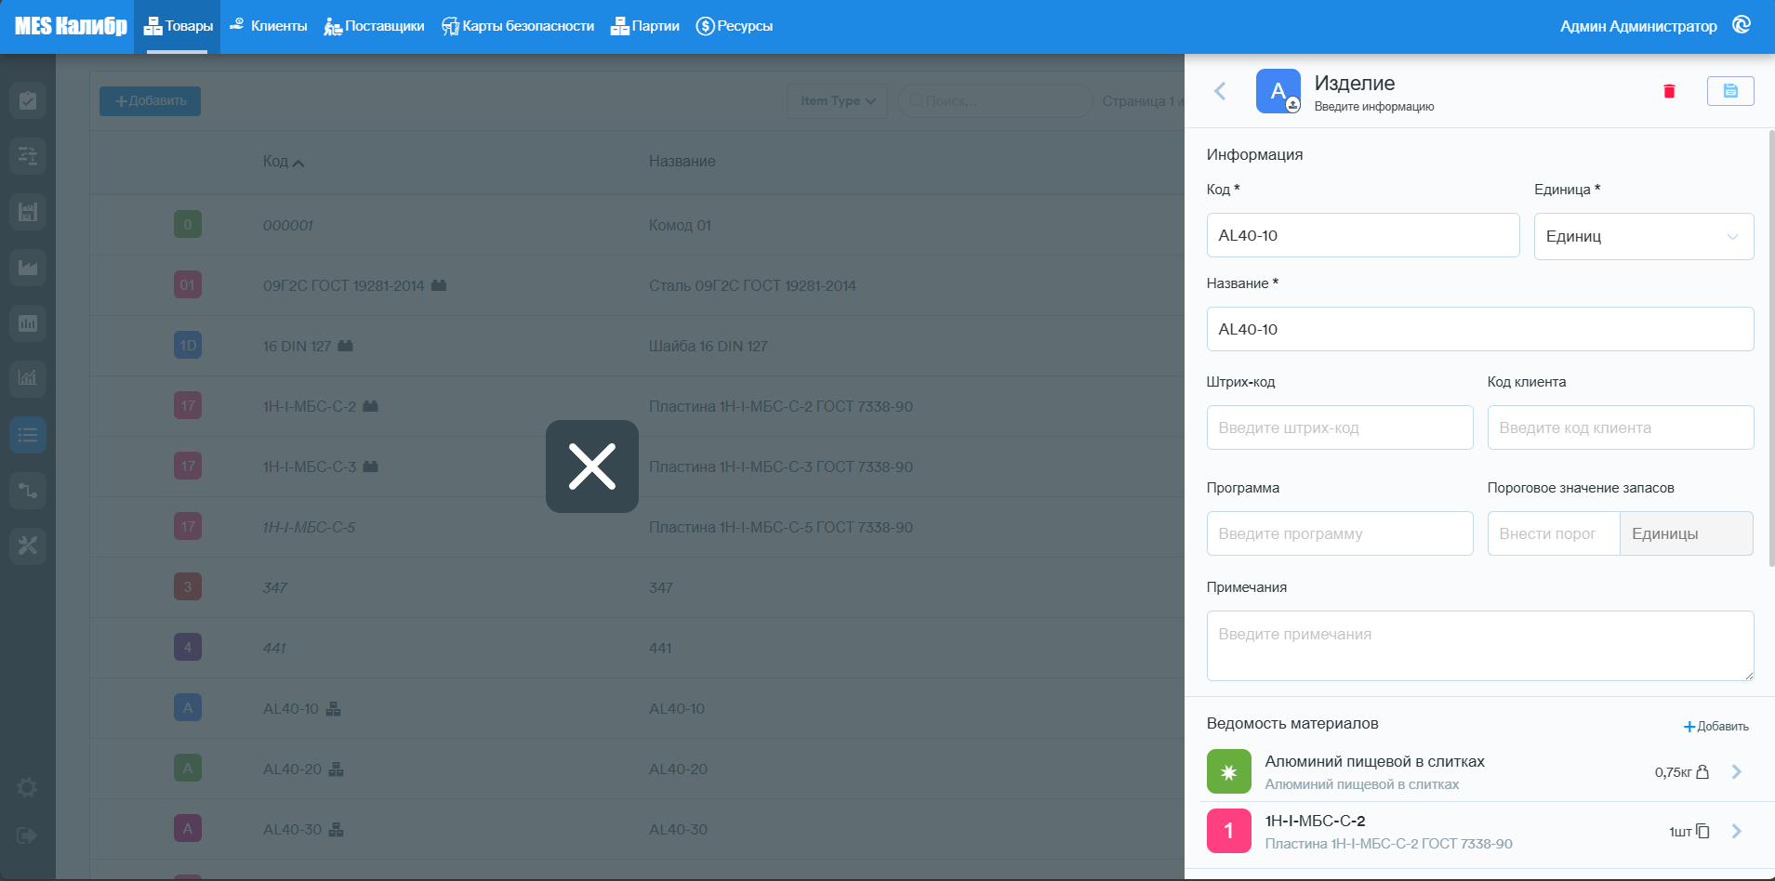Click the green '0' badge for row 000001
The height and width of the screenshot is (881, 1775).
[188, 224]
